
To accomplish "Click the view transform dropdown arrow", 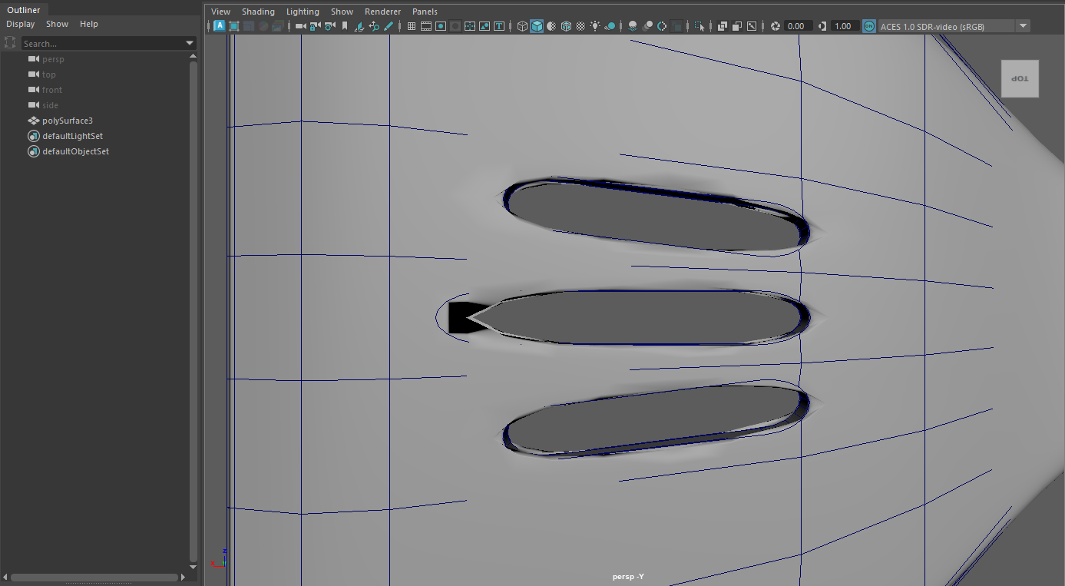I will point(1023,26).
